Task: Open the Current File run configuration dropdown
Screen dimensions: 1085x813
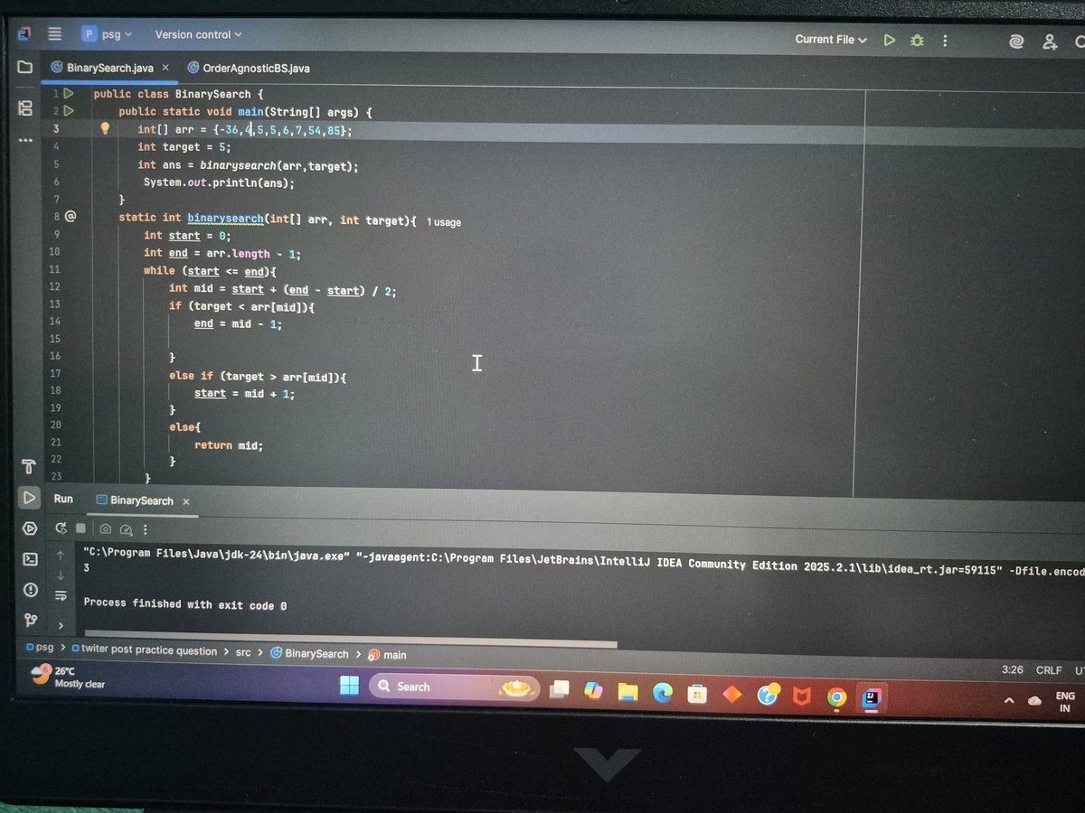Action: [831, 40]
